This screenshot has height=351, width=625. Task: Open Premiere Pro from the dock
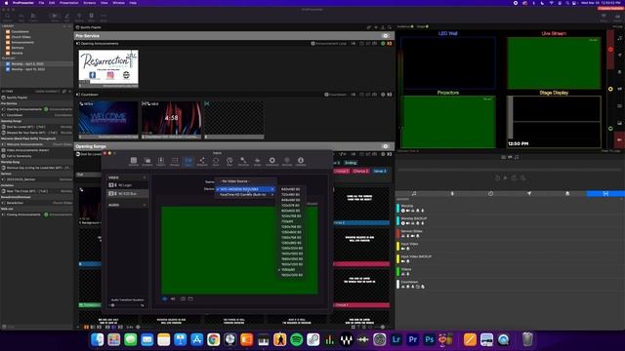click(412, 339)
